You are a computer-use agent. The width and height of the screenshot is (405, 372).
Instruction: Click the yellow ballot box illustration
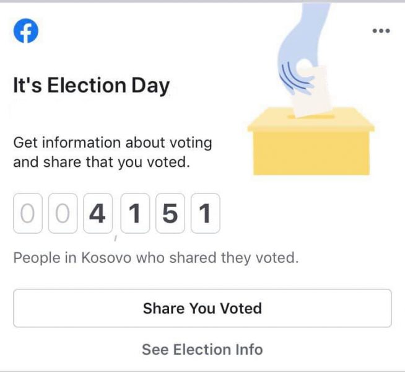point(311,141)
